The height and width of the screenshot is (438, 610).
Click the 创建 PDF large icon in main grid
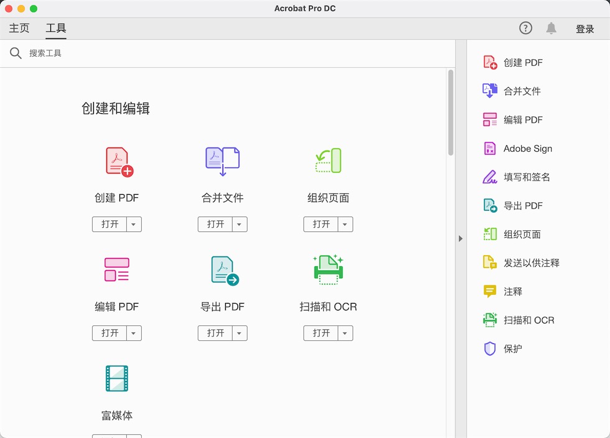(119, 162)
